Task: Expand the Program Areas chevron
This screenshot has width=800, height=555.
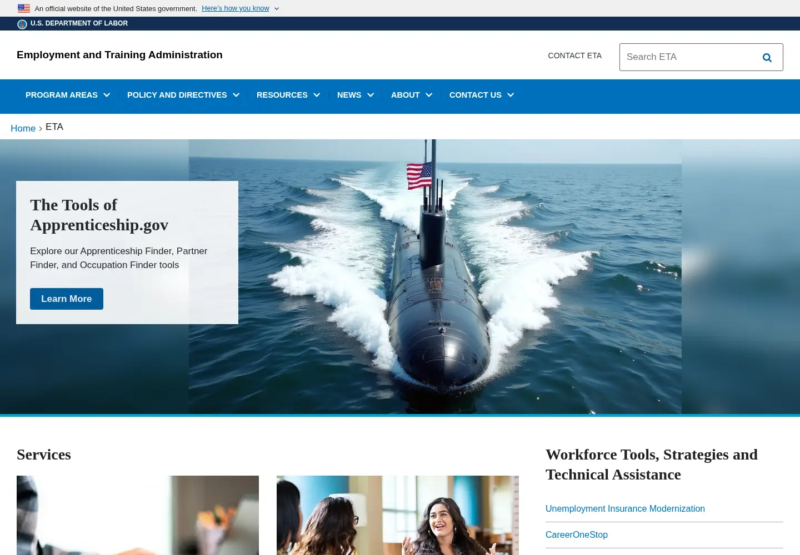Action: [x=107, y=95]
